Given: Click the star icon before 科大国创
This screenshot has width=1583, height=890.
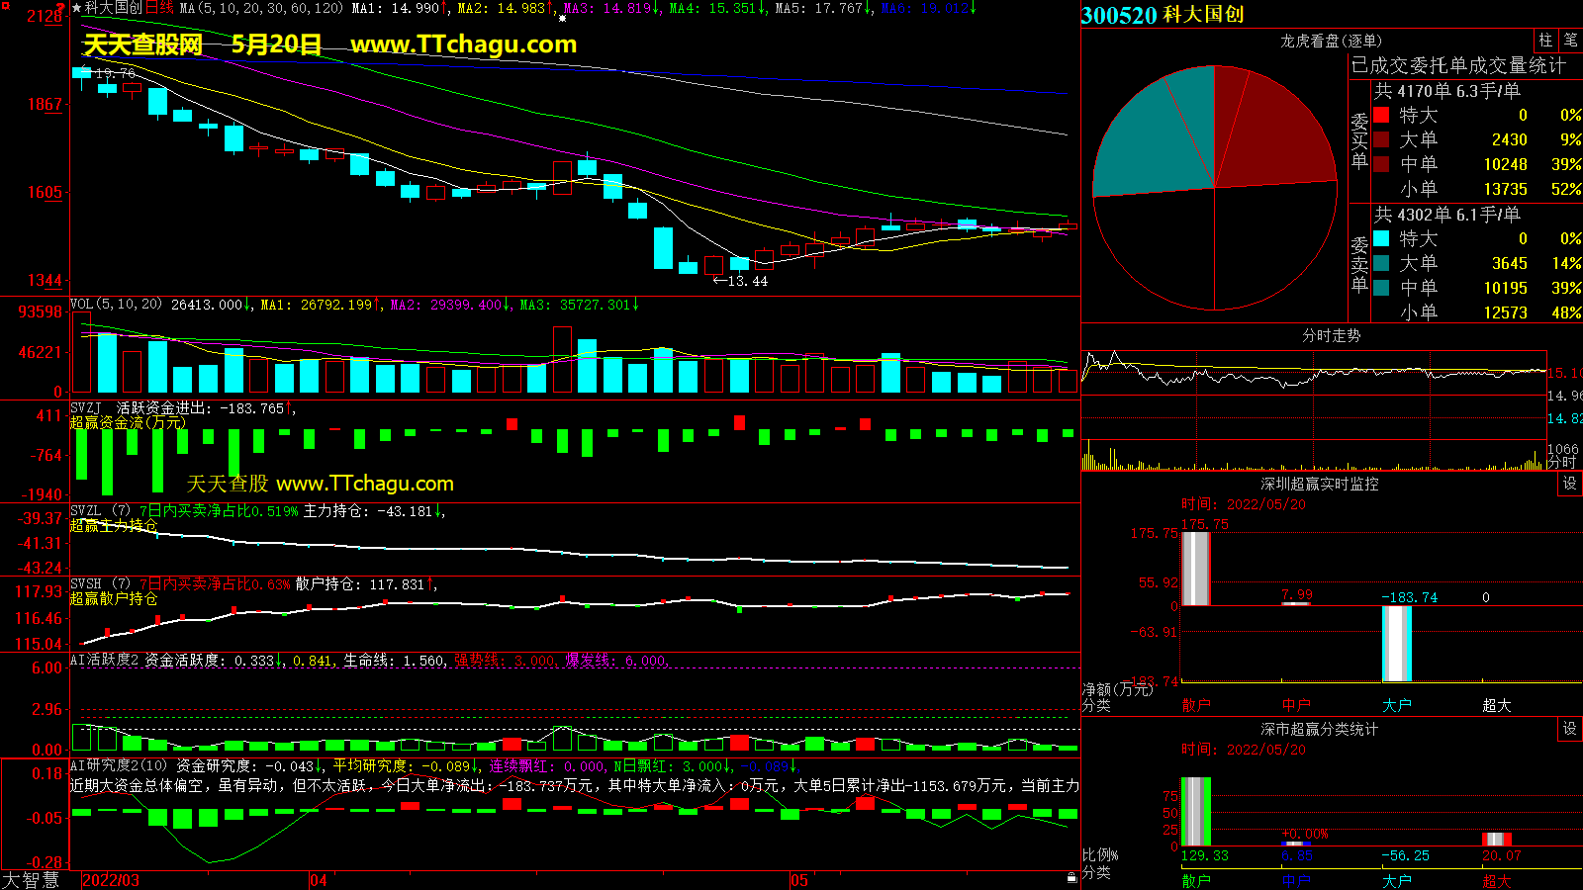Looking at the screenshot, I should coord(77,8).
